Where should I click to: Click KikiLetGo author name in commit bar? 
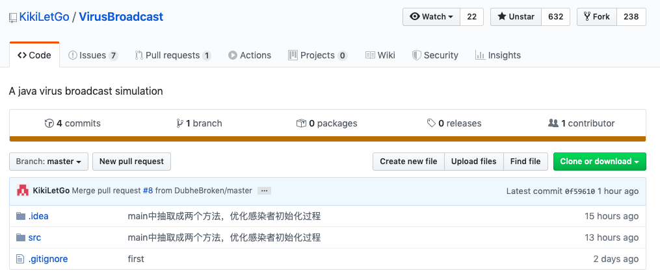pyautogui.click(x=51, y=191)
